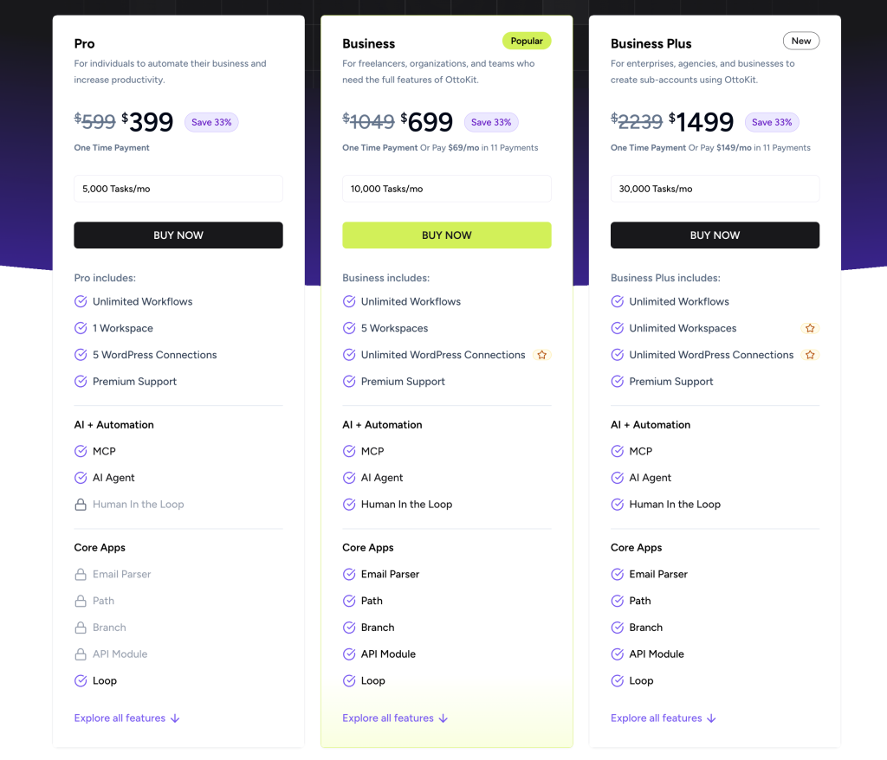Click the lock icon next to Pro Branch
Viewport: 887px width, 760px height.
tap(81, 628)
